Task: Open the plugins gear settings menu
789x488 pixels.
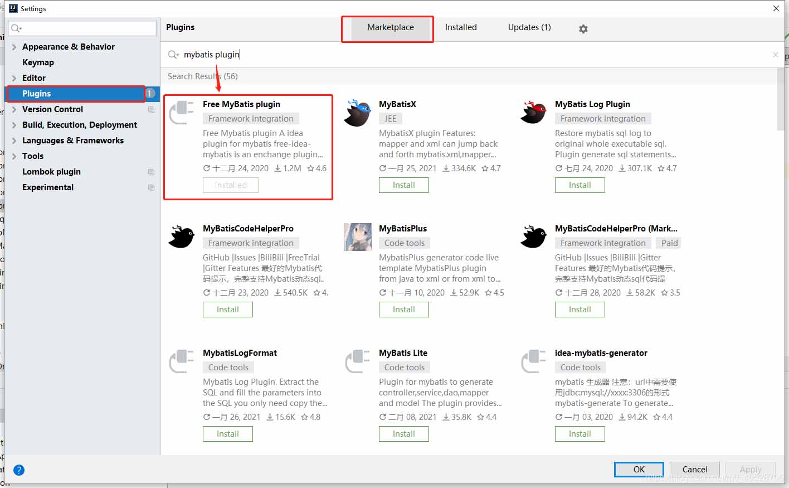Action: pyautogui.click(x=583, y=28)
